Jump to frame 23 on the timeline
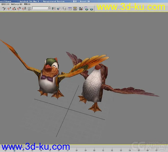The image size is (168, 152). [x=121, y=150]
